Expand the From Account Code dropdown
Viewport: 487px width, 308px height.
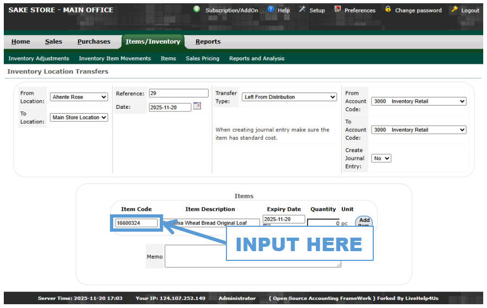point(418,101)
